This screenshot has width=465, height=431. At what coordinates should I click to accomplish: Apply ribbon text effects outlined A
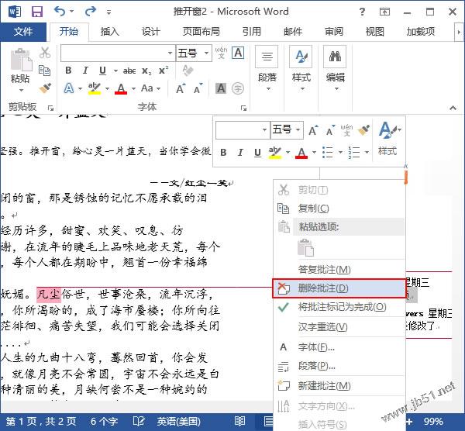click(x=69, y=88)
